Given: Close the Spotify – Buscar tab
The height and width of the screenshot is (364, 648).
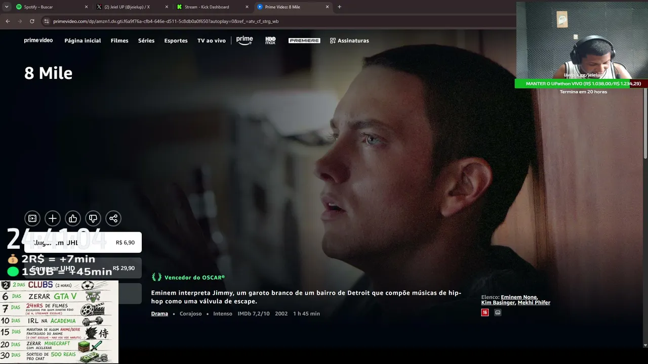Looking at the screenshot, I should 86,7.
